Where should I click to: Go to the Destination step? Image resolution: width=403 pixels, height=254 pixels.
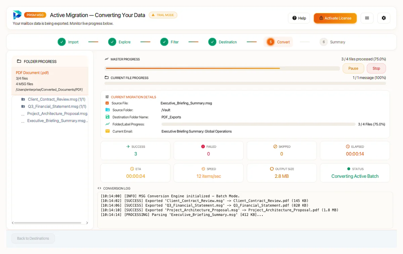[223, 42]
